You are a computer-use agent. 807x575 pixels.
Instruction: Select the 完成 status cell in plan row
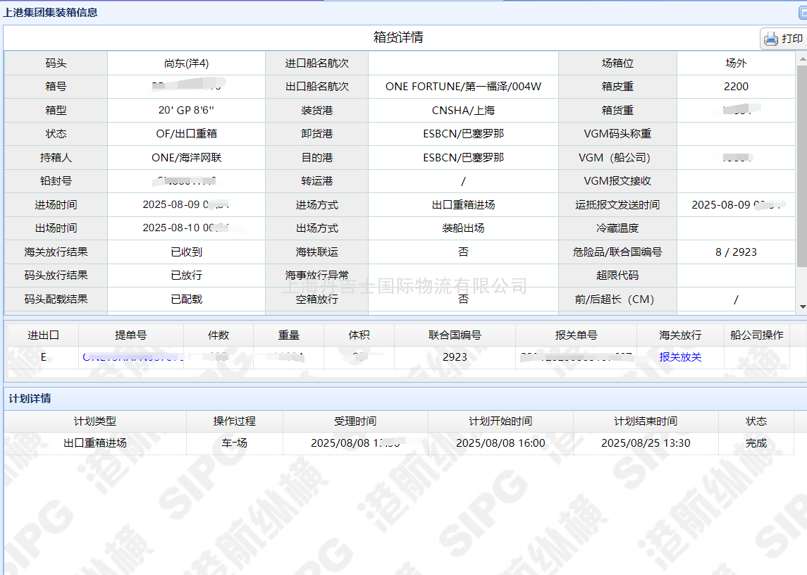[x=756, y=443]
